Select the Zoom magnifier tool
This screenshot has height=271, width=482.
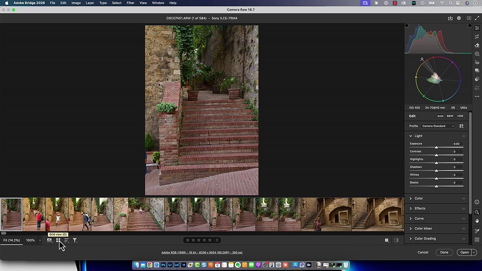(x=477, y=212)
